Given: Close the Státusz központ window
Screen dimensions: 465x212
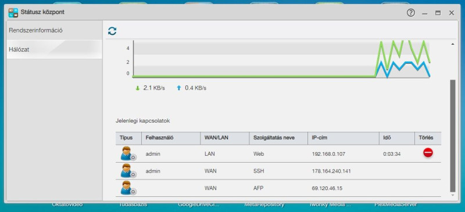Looking at the screenshot, I should 452,13.
